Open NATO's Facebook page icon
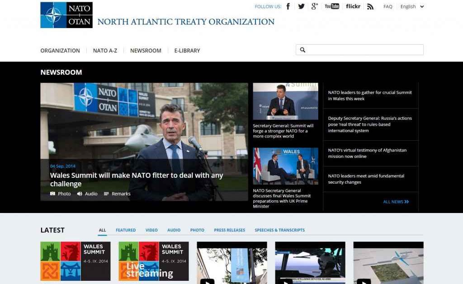Image resolution: width=463 pixels, height=284 pixels. 288,6
